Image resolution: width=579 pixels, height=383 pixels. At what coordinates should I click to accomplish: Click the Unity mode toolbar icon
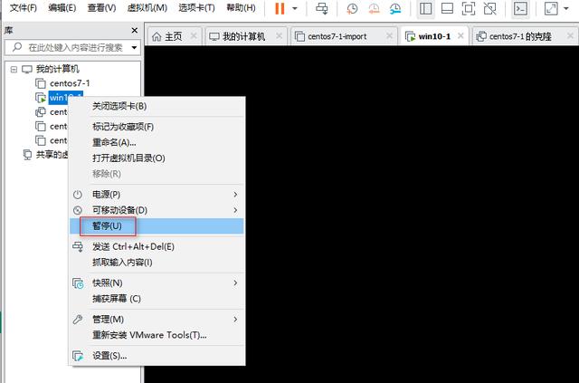[490, 8]
